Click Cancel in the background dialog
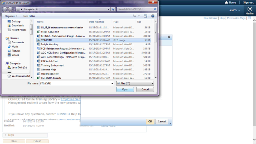The width and height of the screenshot is (256, 144). coord(162,122)
